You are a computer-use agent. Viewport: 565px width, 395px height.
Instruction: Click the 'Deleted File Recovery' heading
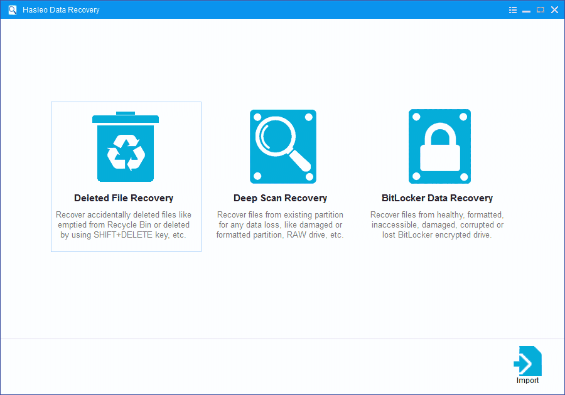click(124, 197)
